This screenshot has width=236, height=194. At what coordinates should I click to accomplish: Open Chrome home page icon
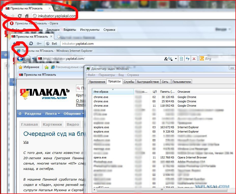[27, 16]
